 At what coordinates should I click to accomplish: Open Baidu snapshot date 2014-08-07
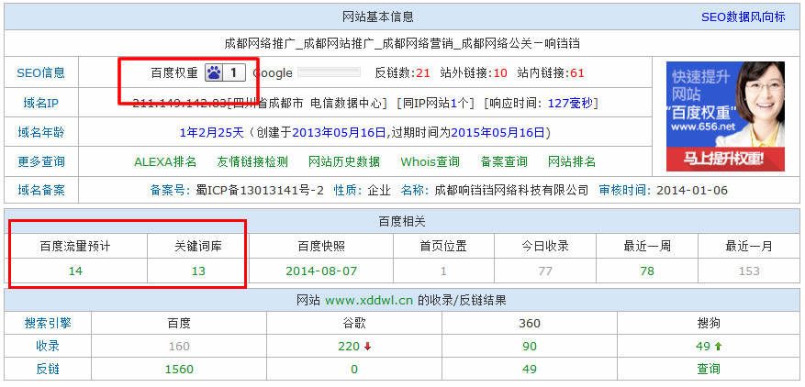pos(321,271)
